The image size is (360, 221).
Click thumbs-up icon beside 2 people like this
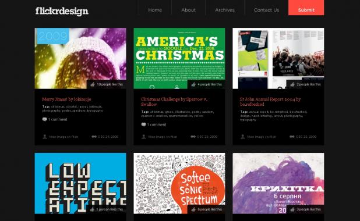pos(292,84)
